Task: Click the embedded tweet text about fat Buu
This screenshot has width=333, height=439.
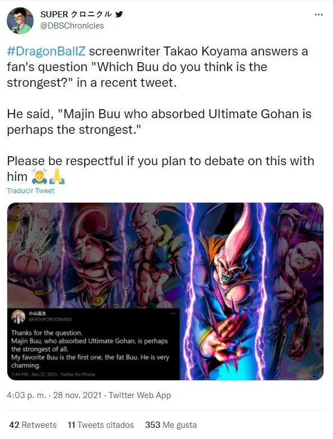Action: pos(90,361)
